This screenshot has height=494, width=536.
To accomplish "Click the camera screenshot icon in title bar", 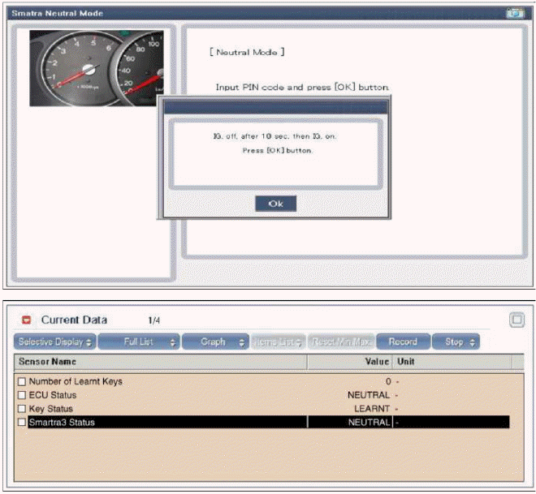I will point(515,13).
